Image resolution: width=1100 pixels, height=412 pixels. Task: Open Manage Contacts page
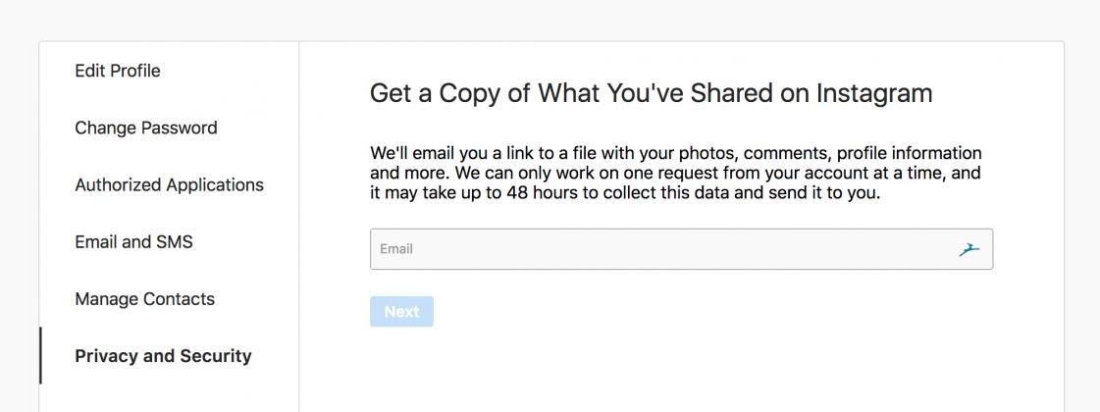point(144,299)
